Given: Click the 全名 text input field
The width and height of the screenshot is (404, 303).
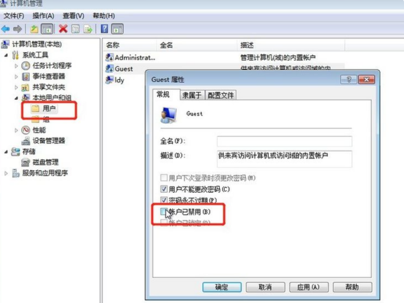Looking at the screenshot, I should pyautogui.click(x=284, y=141).
